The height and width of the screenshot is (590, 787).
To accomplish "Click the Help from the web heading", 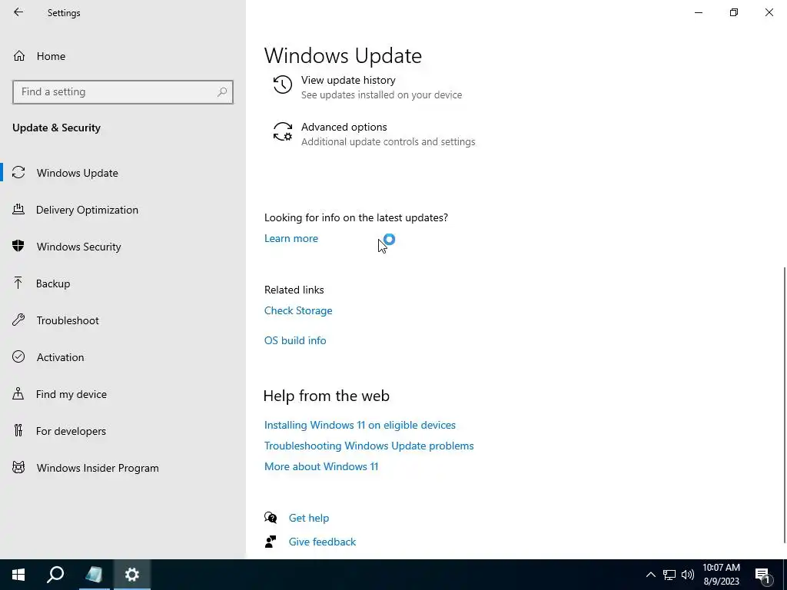I will (x=326, y=396).
